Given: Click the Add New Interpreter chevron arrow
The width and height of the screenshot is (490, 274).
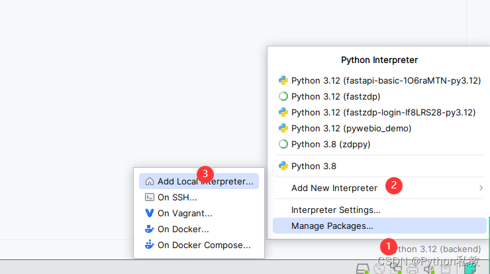Looking at the screenshot, I should [481, 188].
